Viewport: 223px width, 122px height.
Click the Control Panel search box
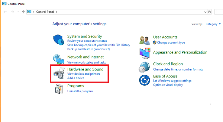(x=219, y=12)
